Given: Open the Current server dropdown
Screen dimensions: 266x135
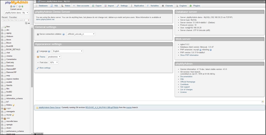Looking at the screenshot, I should 17,12.
